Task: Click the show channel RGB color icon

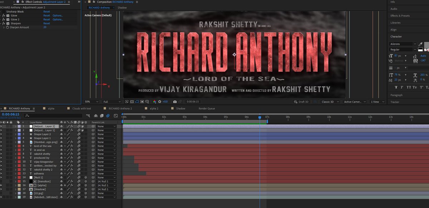Action: [154, 102]
